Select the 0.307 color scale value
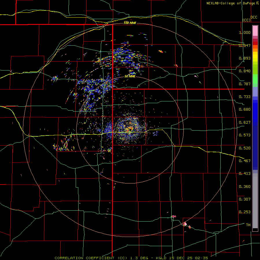Viewport: 260px width, 260px height. tap(245, 199)
